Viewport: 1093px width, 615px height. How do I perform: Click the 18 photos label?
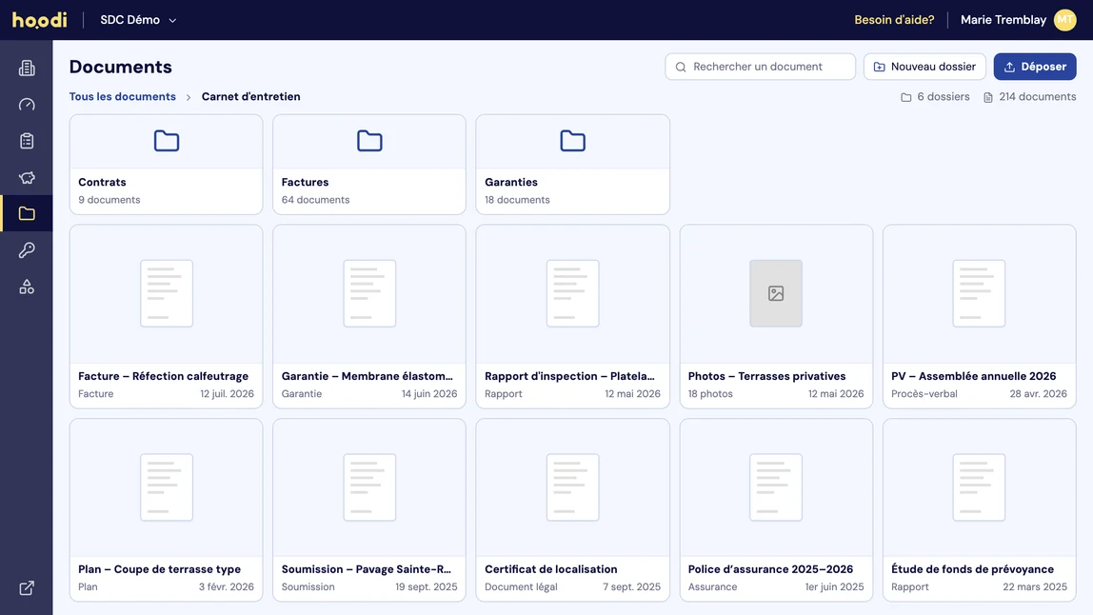pos(710,393)
